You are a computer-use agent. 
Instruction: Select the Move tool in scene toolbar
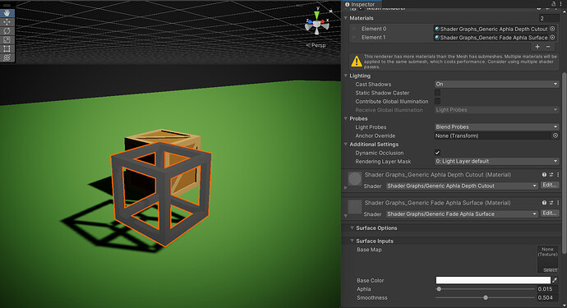[7, 22]
